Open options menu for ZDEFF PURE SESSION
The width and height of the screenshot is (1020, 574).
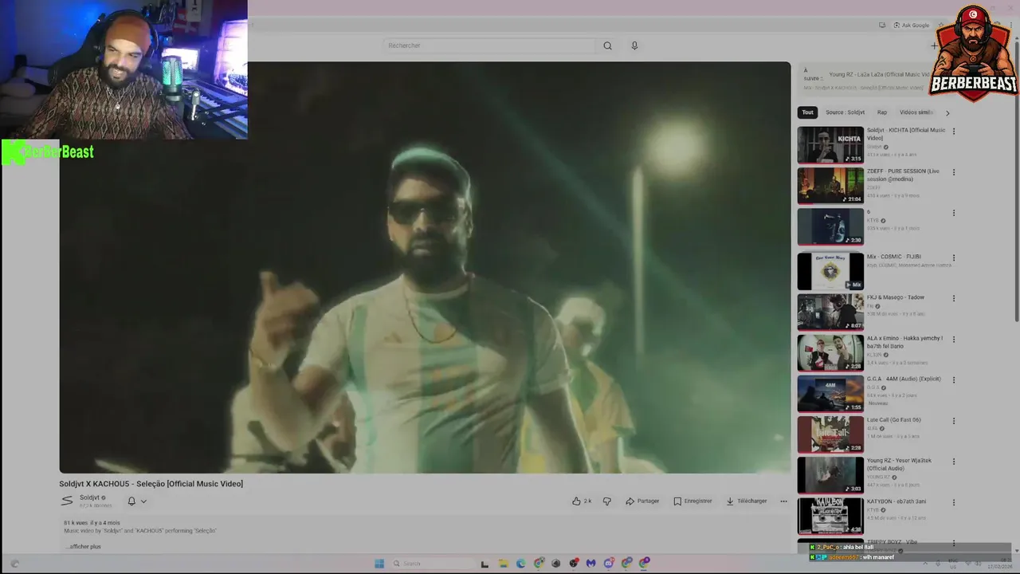pos(954,172)
